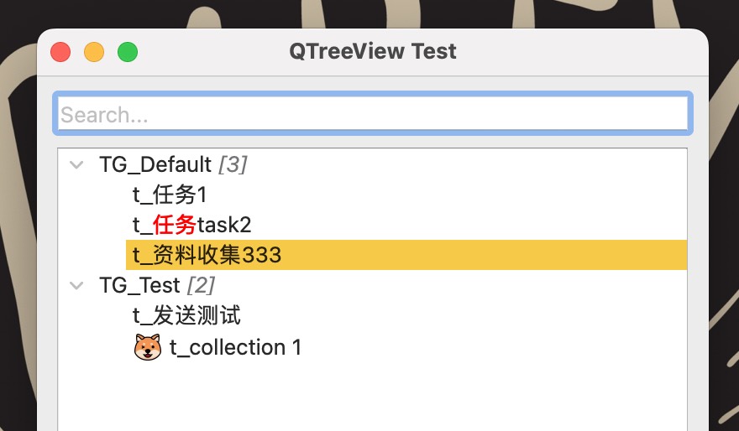Viewport: 739px width, 431px height.
Task: Click the red 任务 text in task2
Action: 175,225
